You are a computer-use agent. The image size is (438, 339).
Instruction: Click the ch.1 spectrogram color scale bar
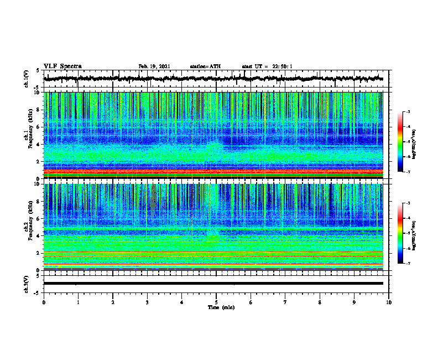pos(400,142)
